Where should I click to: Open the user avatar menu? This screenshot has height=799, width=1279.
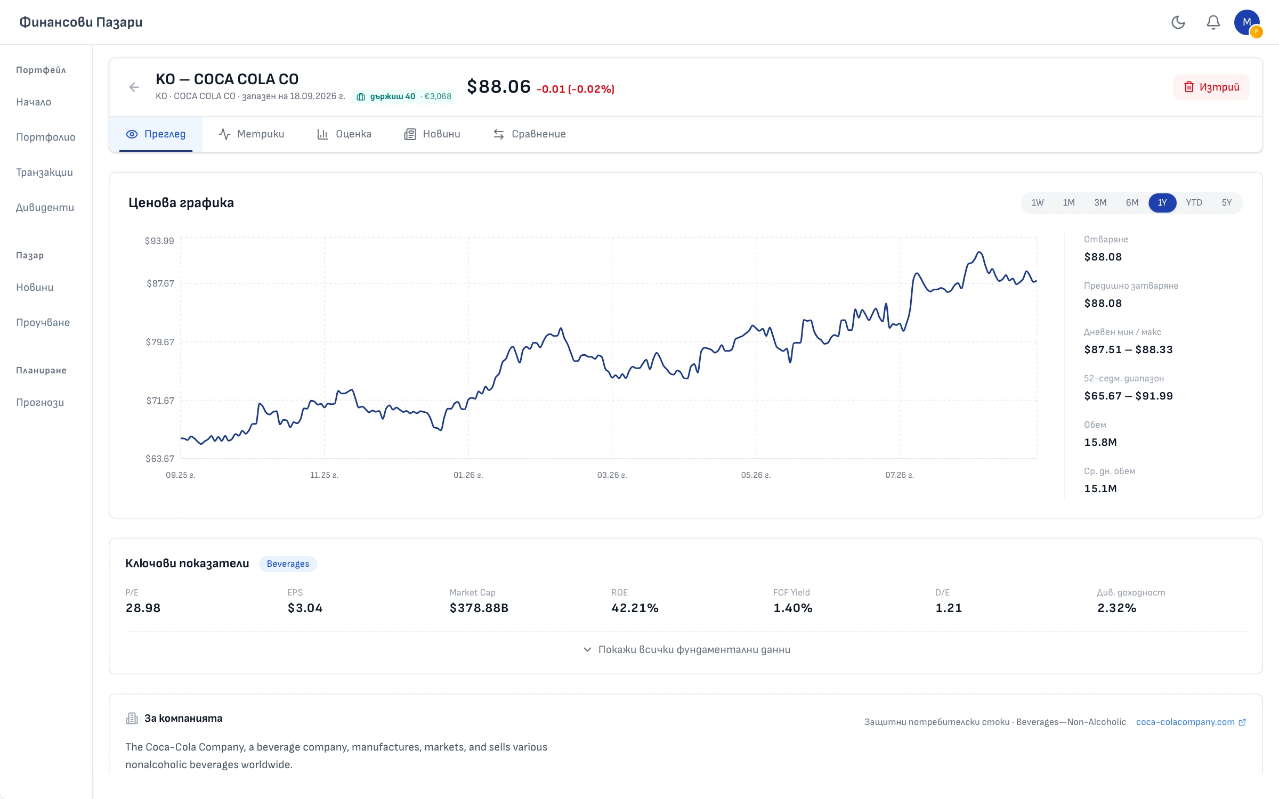click(1247, 22)
